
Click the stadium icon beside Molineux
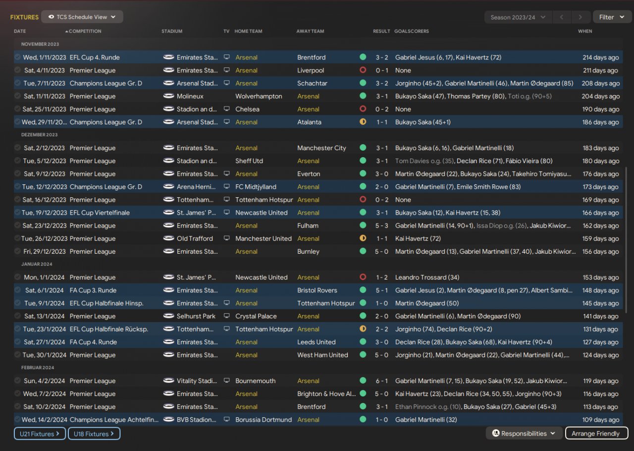coord(169,96)
